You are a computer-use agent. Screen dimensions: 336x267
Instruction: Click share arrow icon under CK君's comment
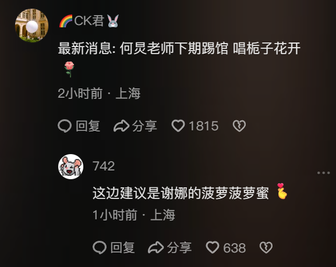point(121,126)
